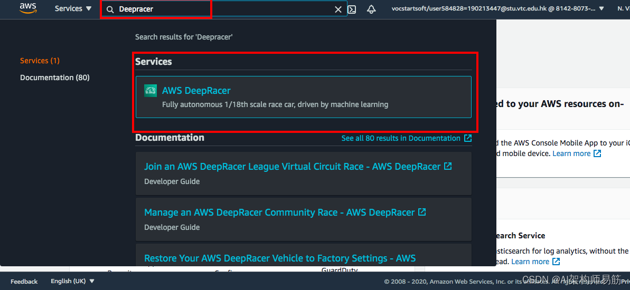Open the Services dropdown menu

click(73, 8)
